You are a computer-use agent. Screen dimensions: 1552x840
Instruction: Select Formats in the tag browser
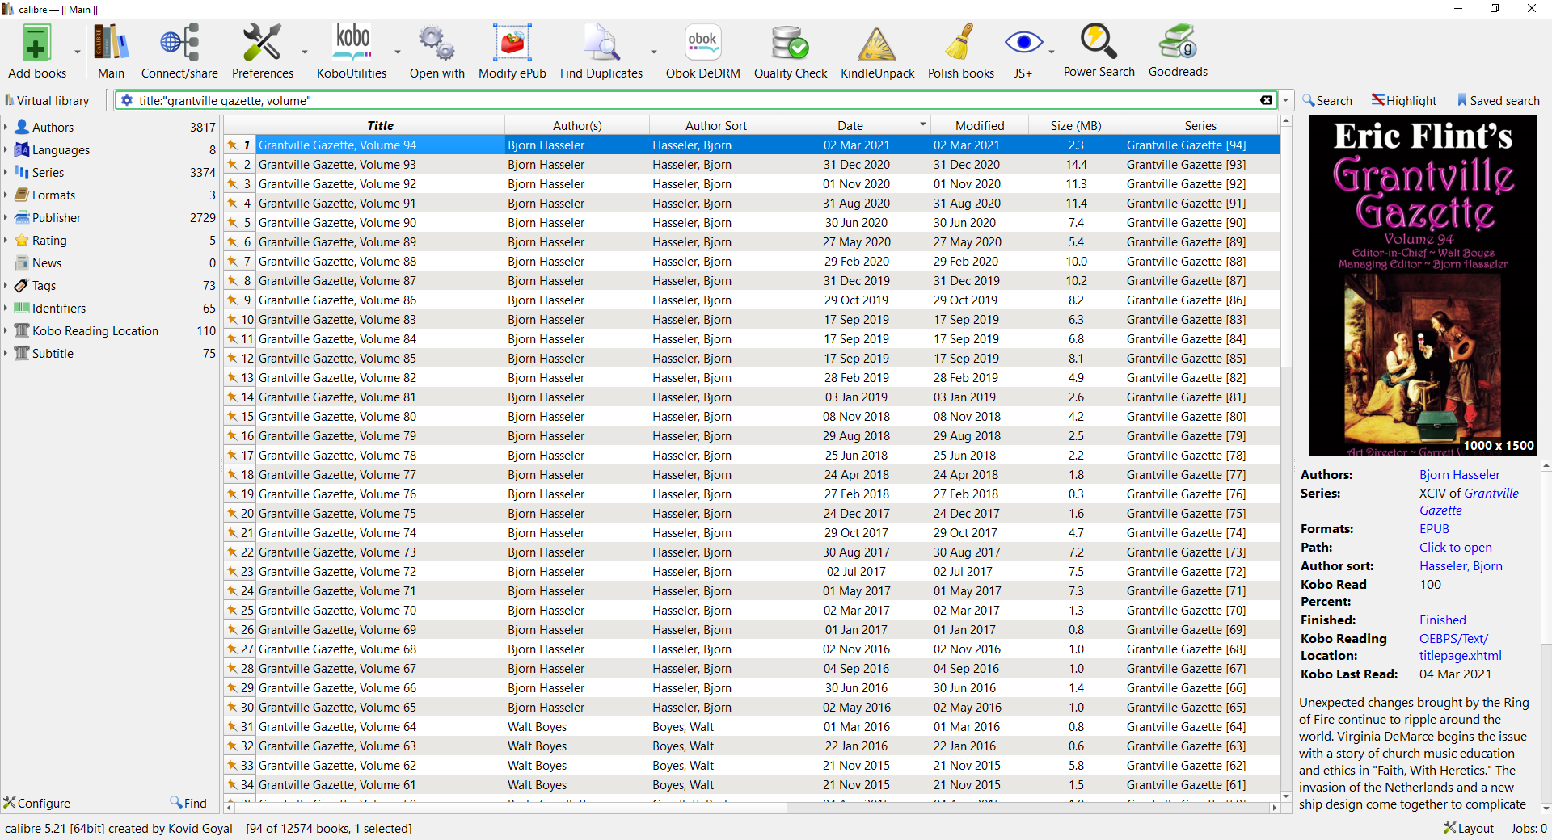click(x=53, y=195)
